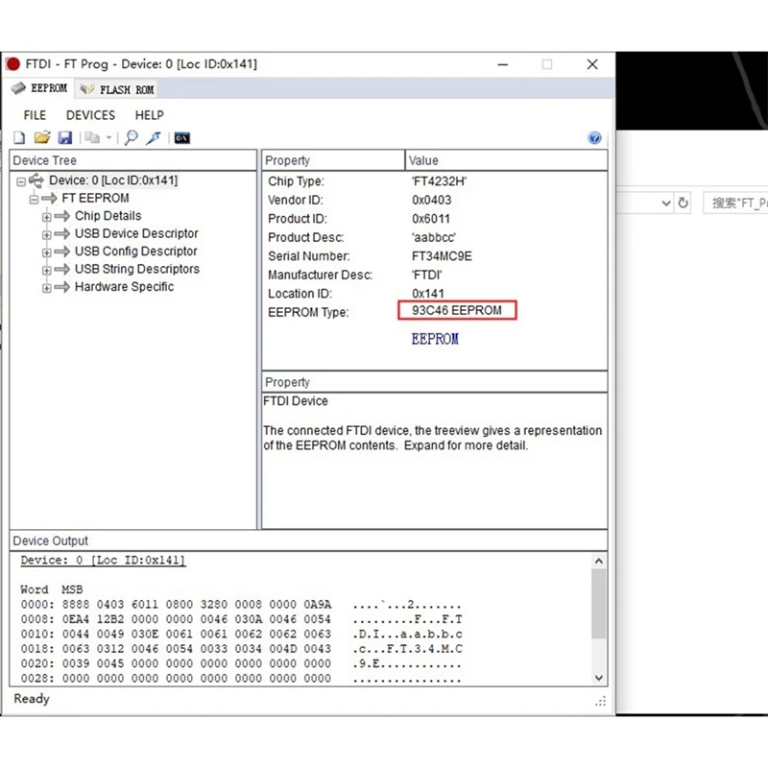Click the blue help question mark icon
Image resolution: width=768 pixels, height=768 pixels.
click(x=594, y=138)
